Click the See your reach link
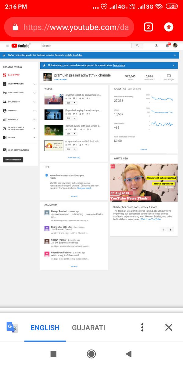This screenshot has width=183, height=366. click(84, 188)
